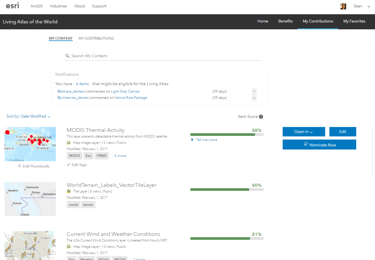375x260 pixels.
Task: Open the Sean account menu chevron
Action: pos(369,7)
